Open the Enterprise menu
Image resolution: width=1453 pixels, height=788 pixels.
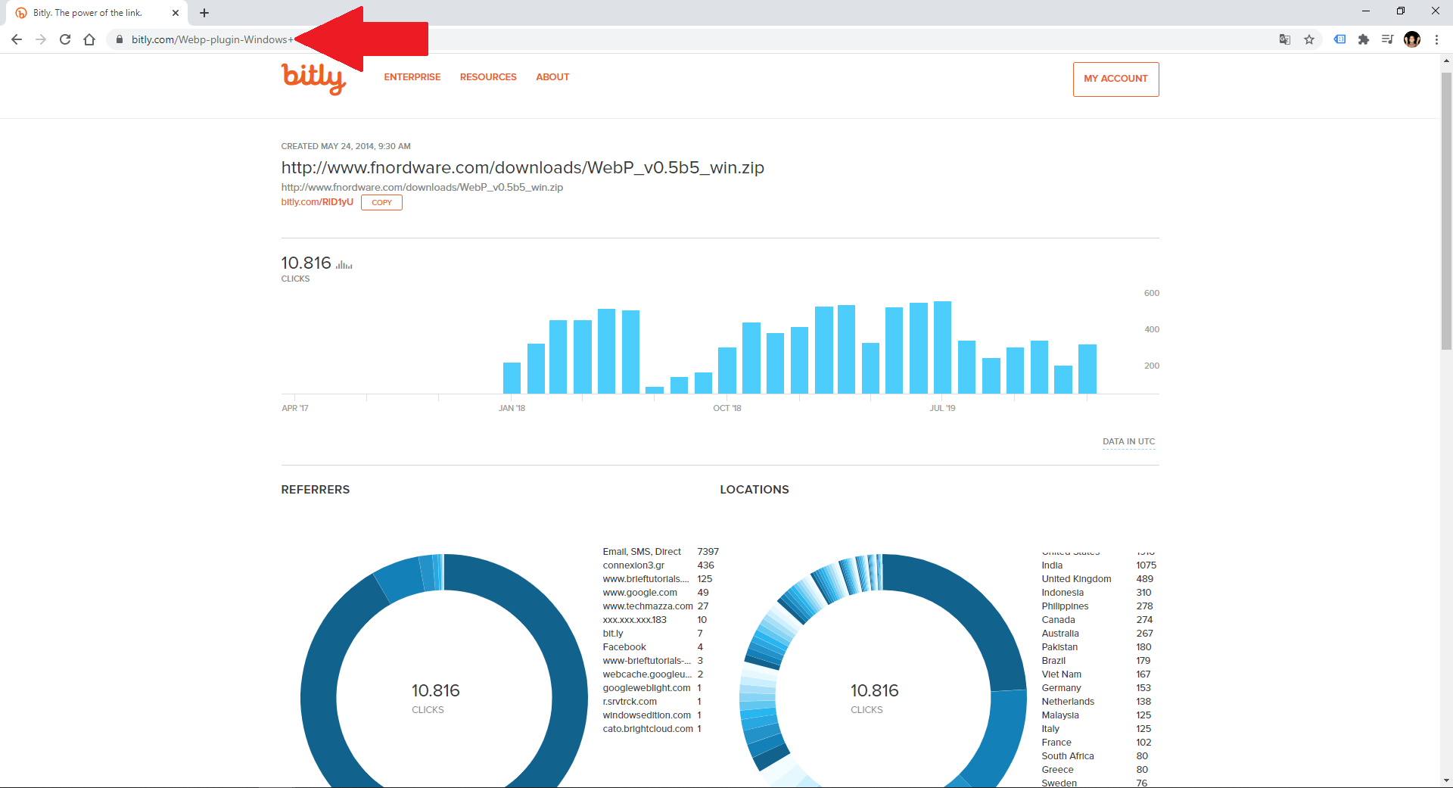[412, 77]
